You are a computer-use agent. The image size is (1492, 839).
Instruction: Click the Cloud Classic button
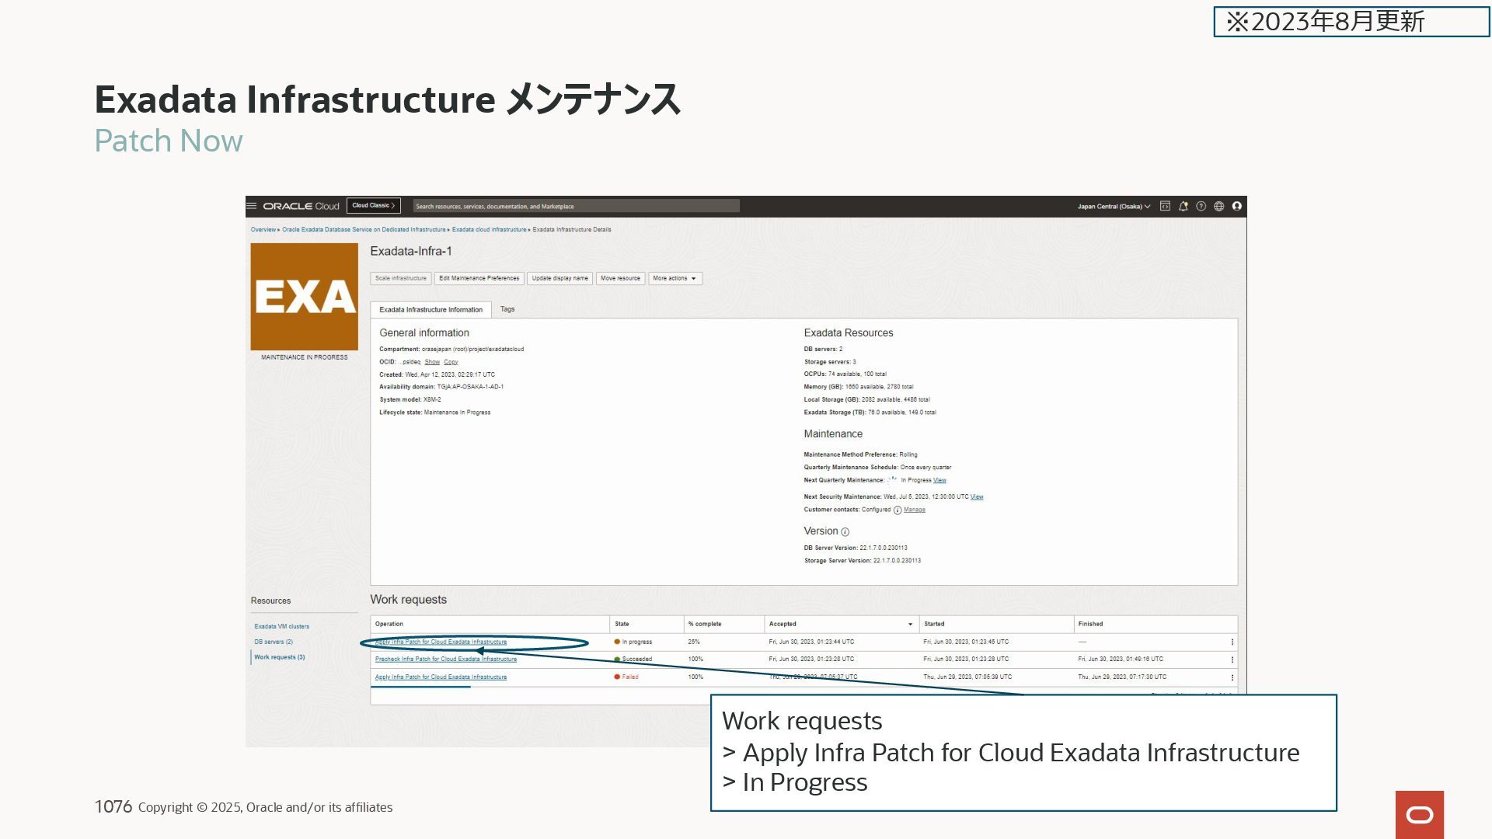[x=373, y=206]
